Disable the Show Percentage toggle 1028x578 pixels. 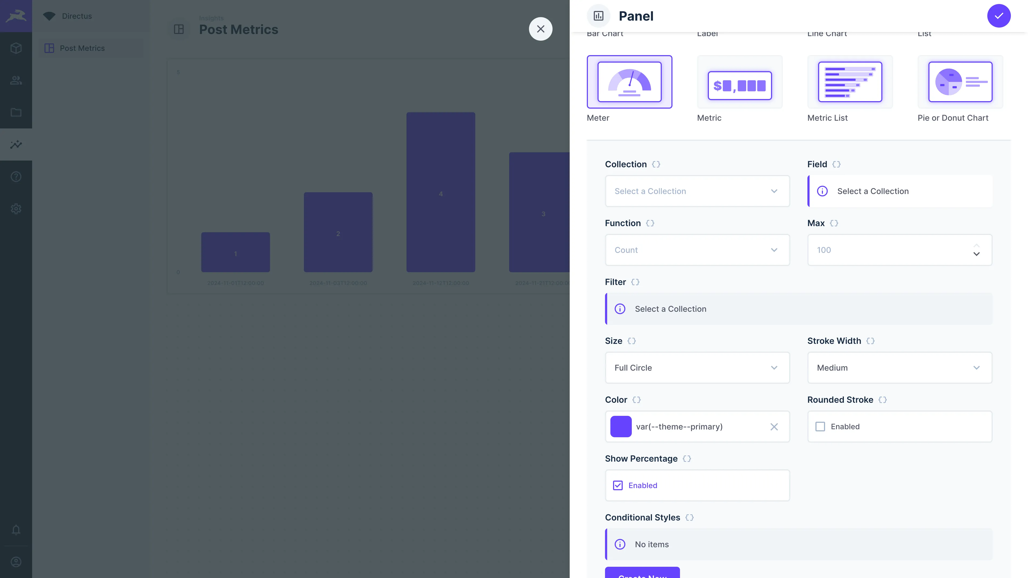coord(618,485)
